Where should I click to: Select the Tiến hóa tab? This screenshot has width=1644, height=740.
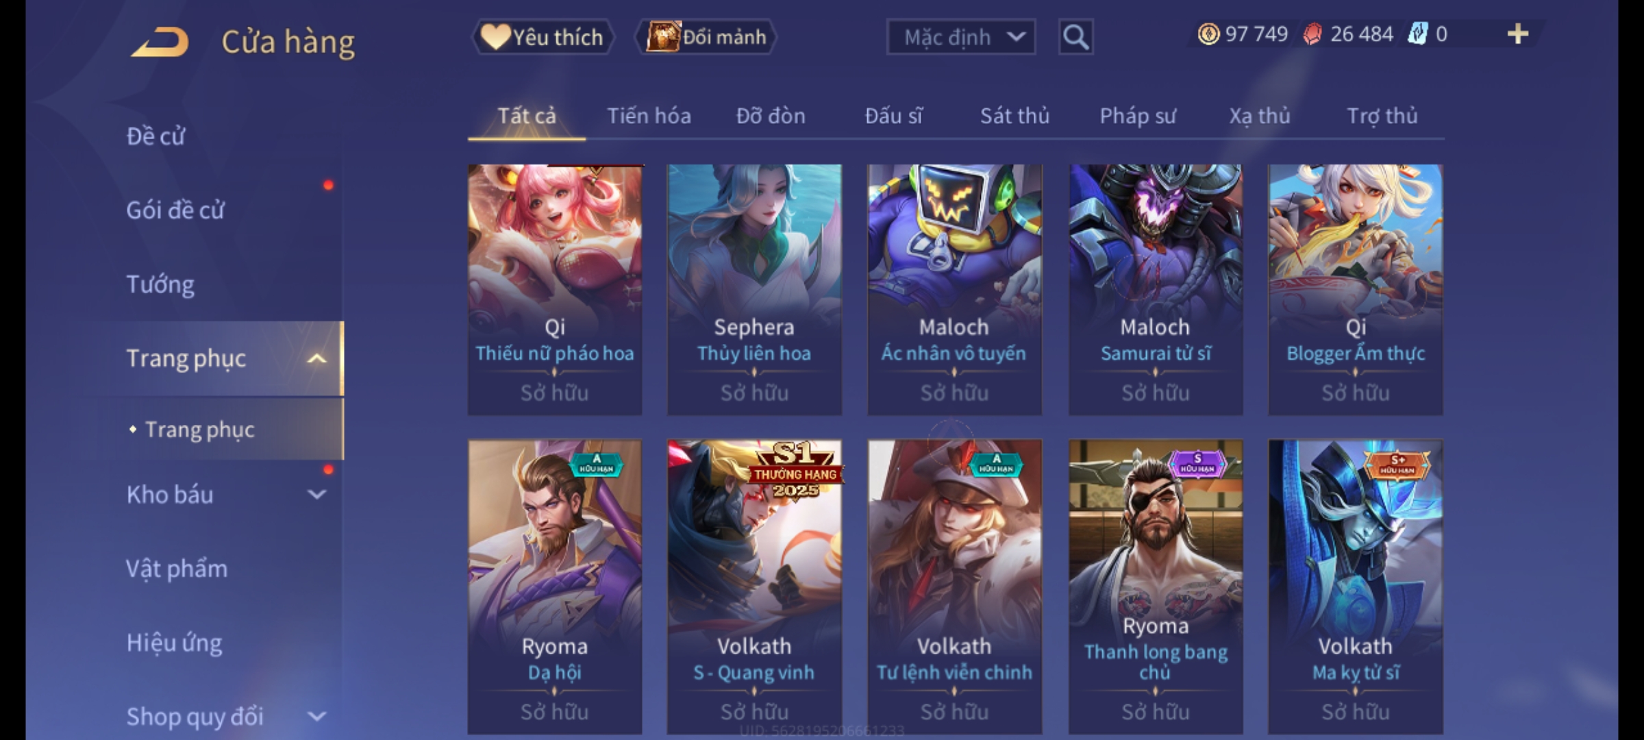(x=649, y=116)
